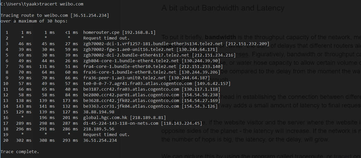The height and width of the screenshot is (158, 361).
Task: Click 'Request timed out' on hop 19
Action: pyautogui.click(x=106, y=135)
